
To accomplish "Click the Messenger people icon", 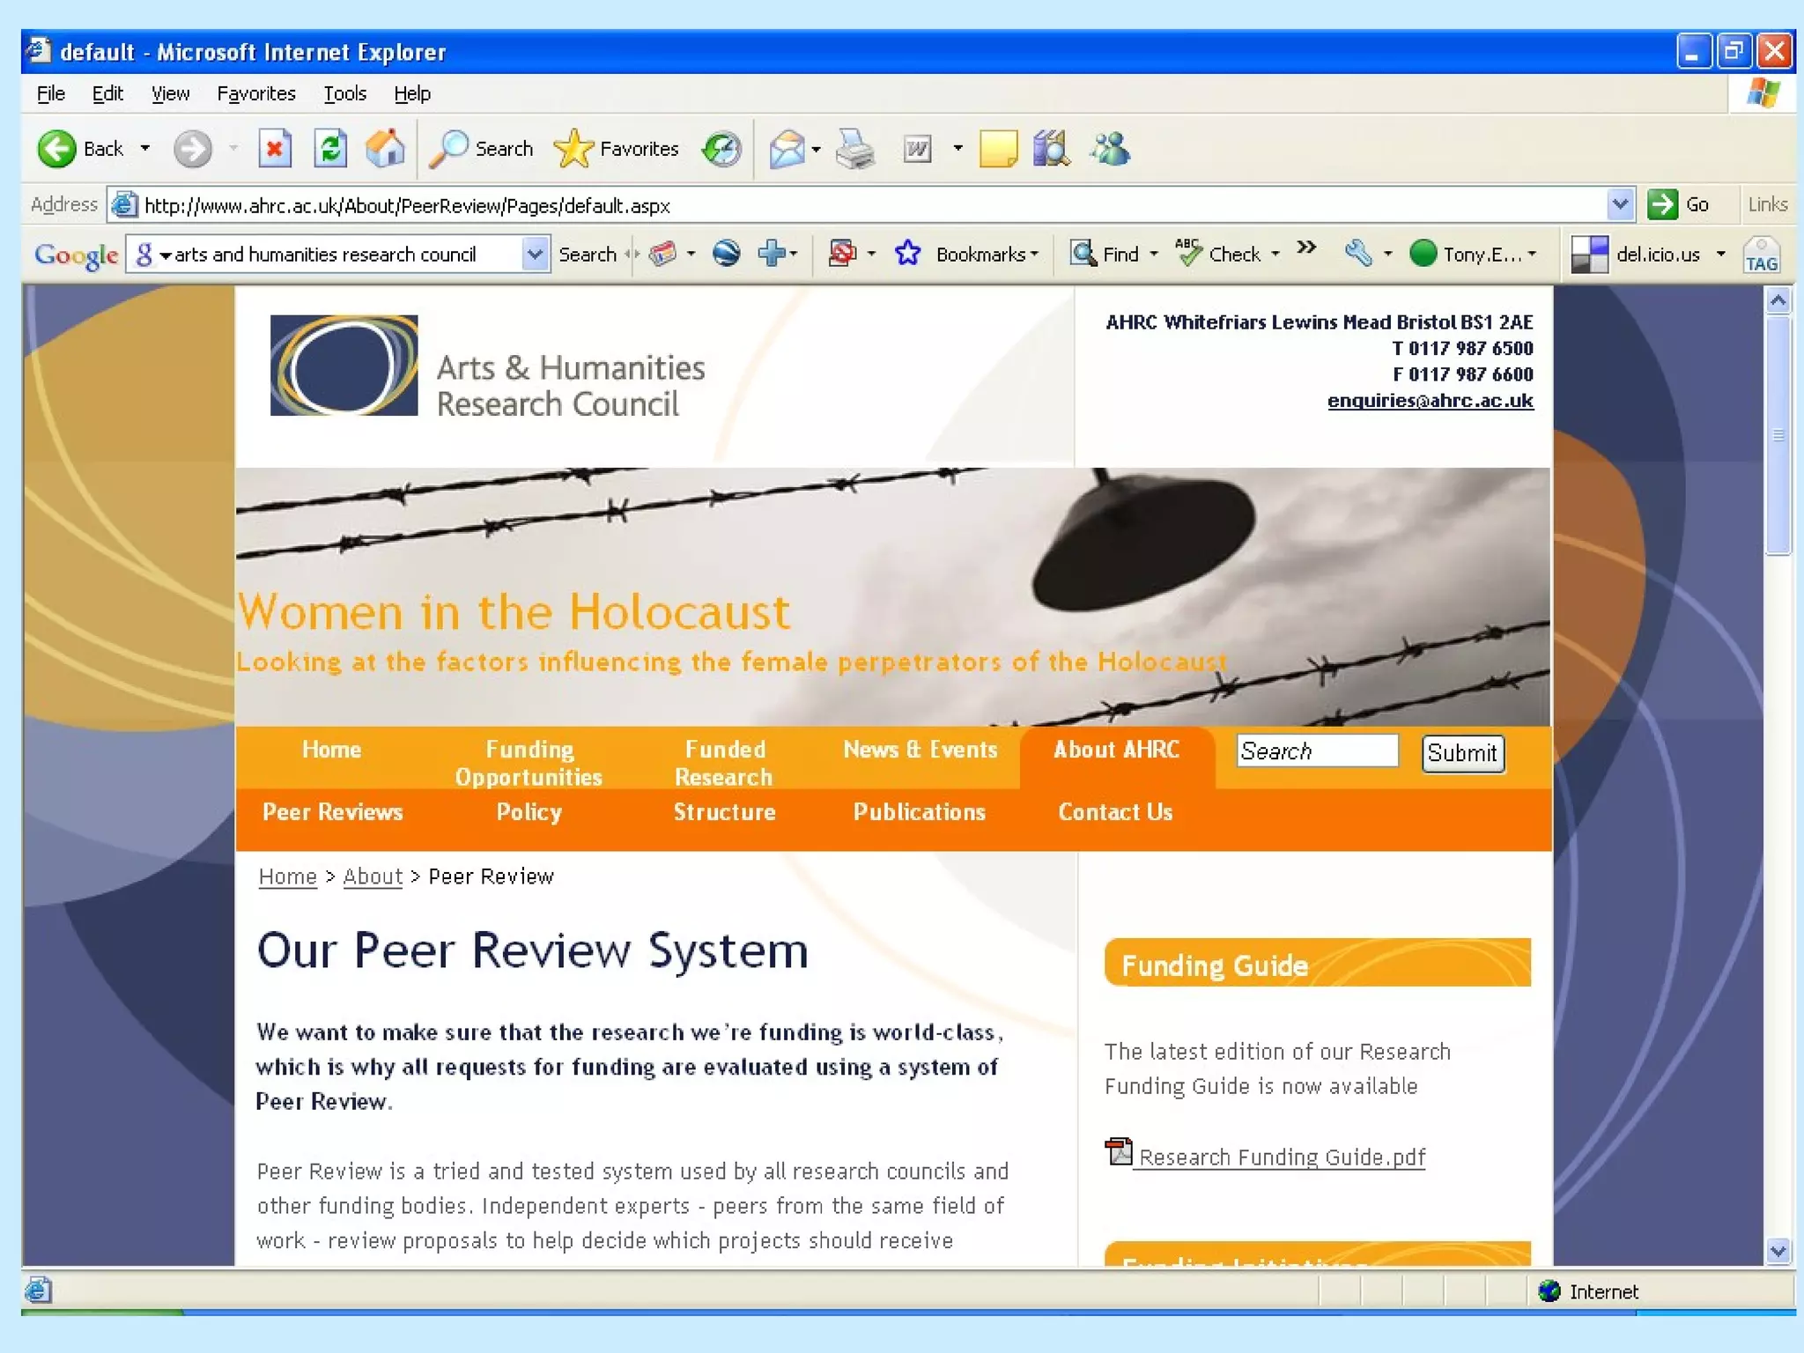I will click(x=1111, y=149).
